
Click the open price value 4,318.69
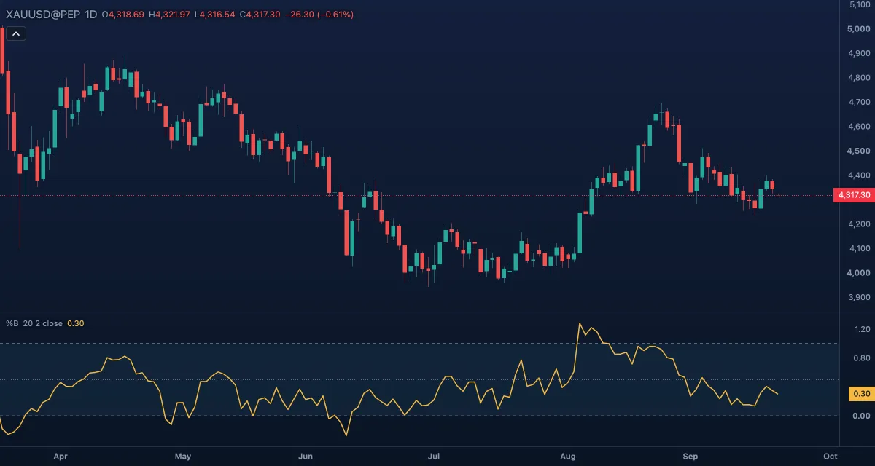tap(126, 15)
